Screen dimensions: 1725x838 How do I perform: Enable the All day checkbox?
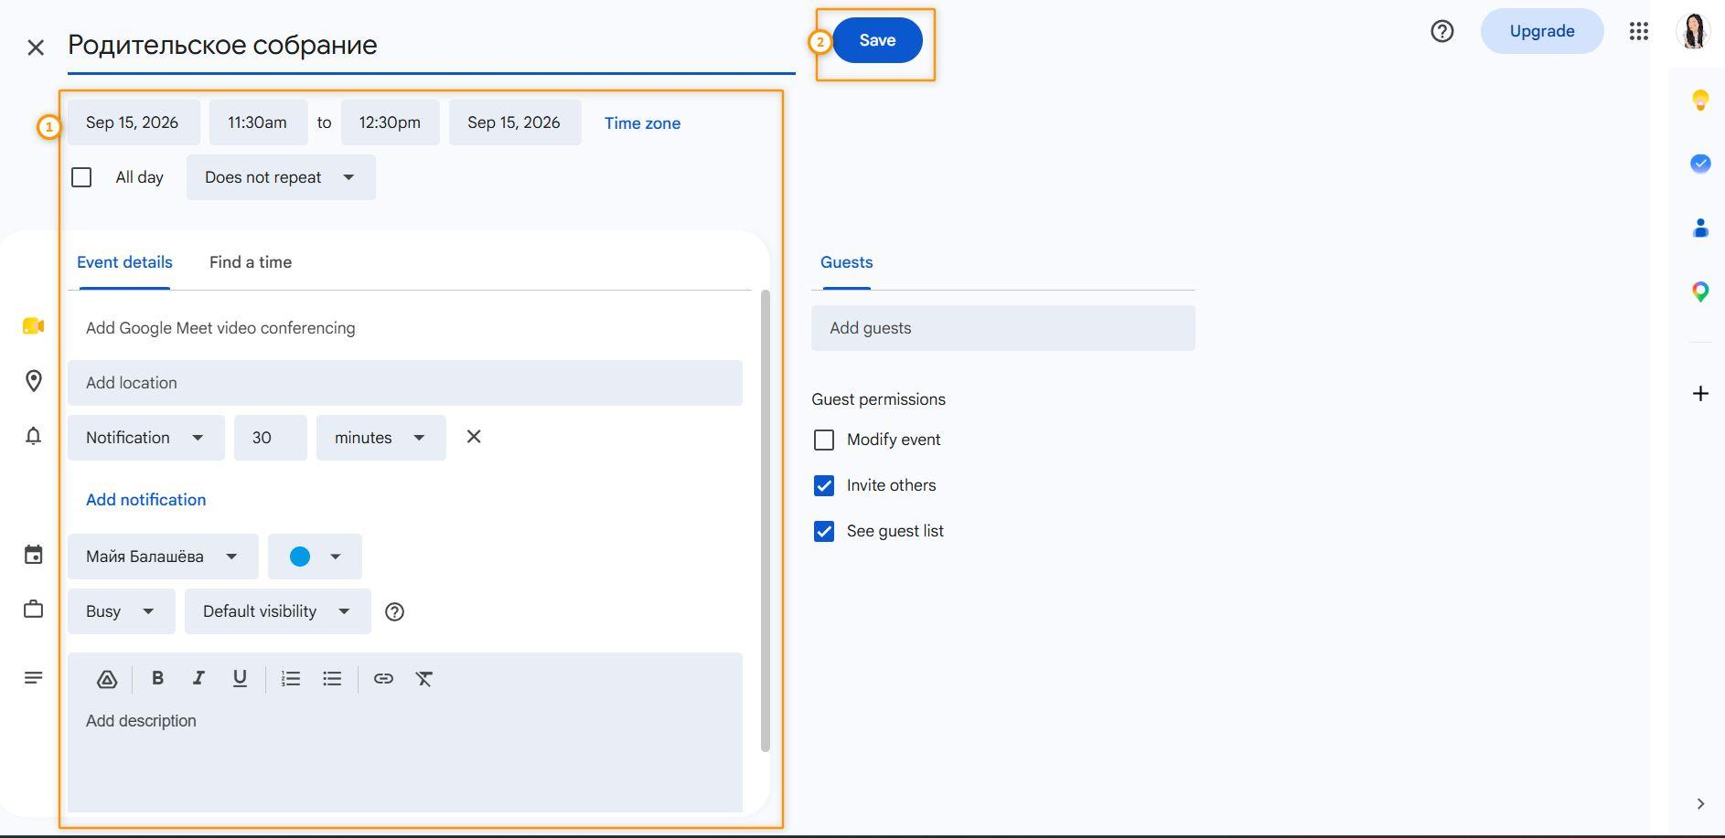point(81,177)
